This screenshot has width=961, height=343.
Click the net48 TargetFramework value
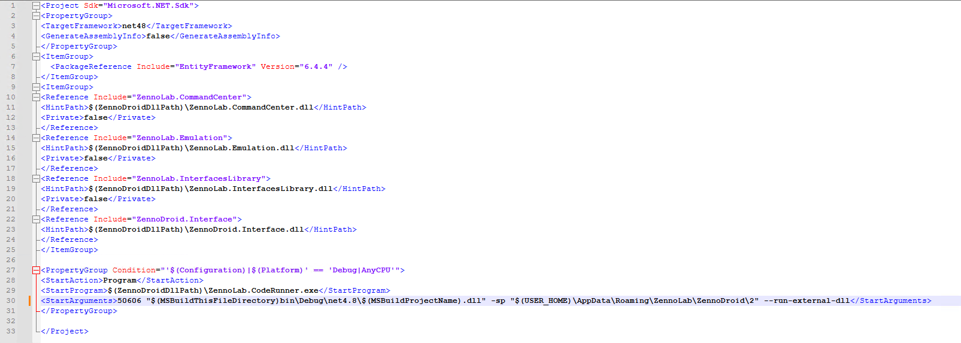(134, 26)
